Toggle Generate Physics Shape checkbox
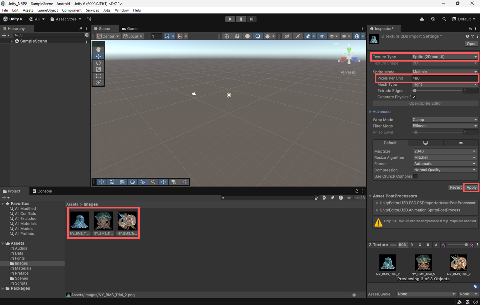 coord(414,97)
